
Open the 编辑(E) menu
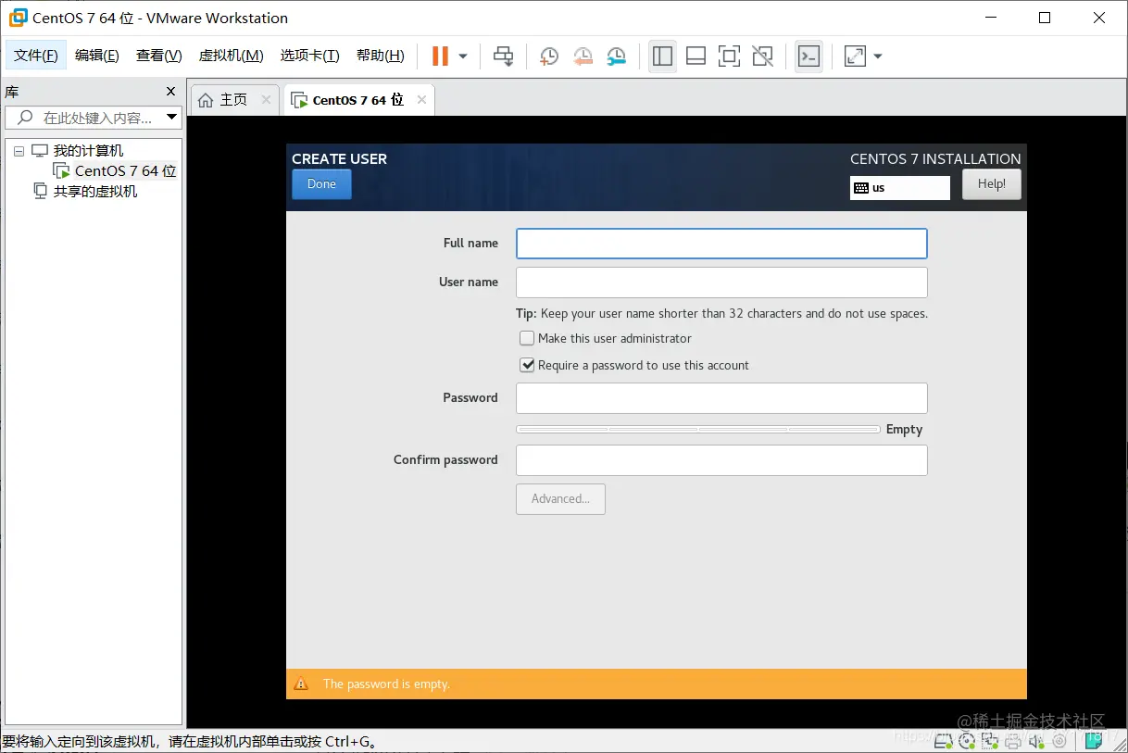97,56
